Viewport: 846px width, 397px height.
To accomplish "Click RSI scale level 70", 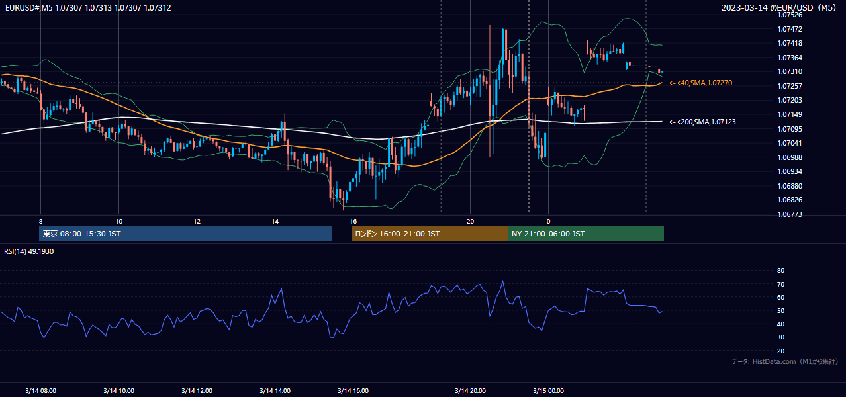I will pos(780,284).
